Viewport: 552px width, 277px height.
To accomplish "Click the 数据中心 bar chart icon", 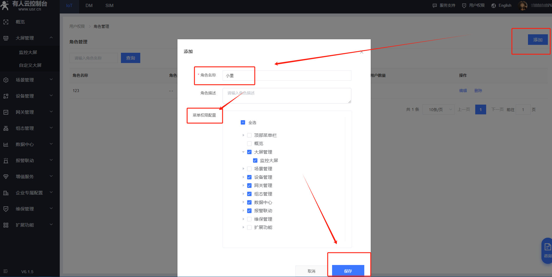I will point(6,145).
